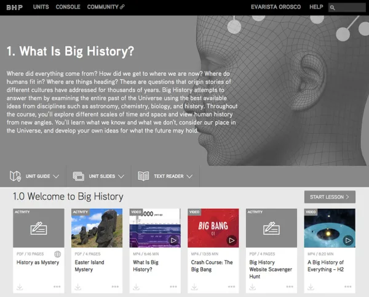This screenshot has width=369, height=297.
Task: Open the Help page
Action: point(316,7)
